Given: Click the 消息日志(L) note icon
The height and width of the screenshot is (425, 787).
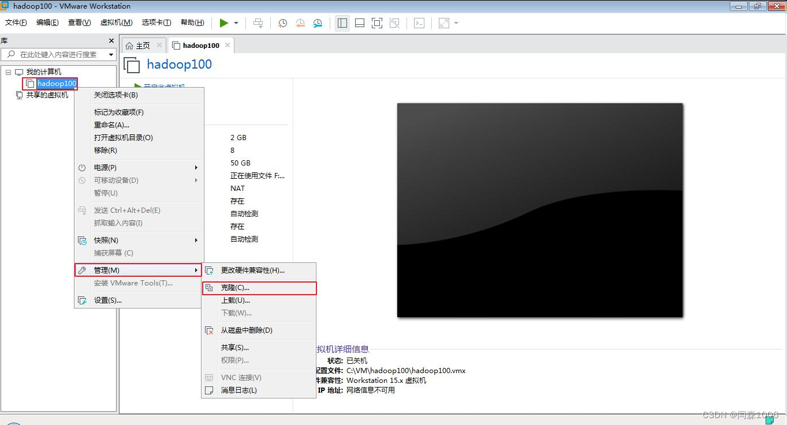Looking at the screenshot, I should pyautogui.click(x=209, y=390).
